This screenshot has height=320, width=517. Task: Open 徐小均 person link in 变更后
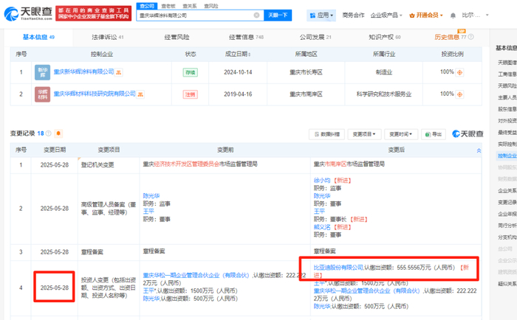322,181
